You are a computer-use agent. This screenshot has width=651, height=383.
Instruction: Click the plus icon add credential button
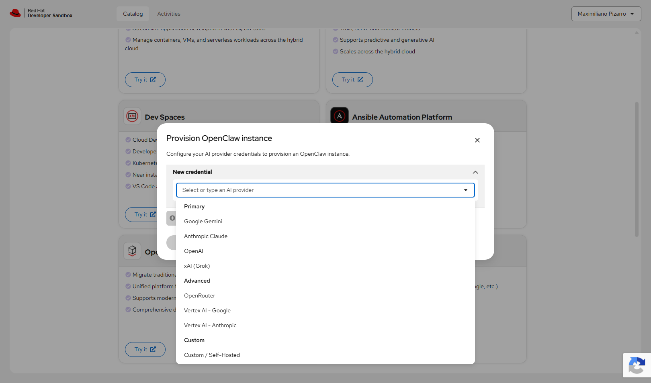(x=172, y=218)
